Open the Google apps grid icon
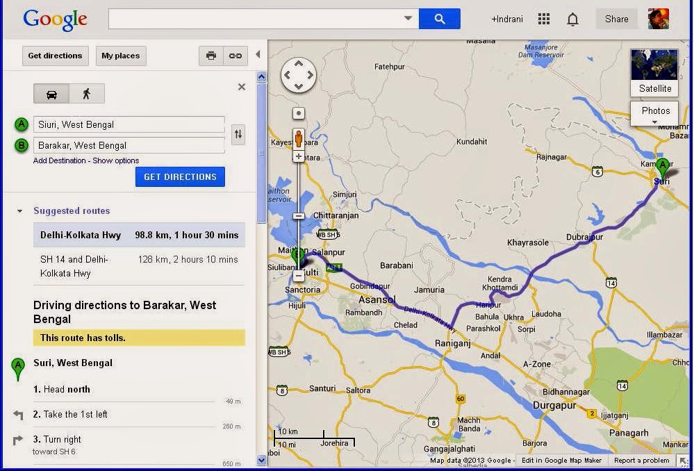Screen dimensions: 694x471 545,19
